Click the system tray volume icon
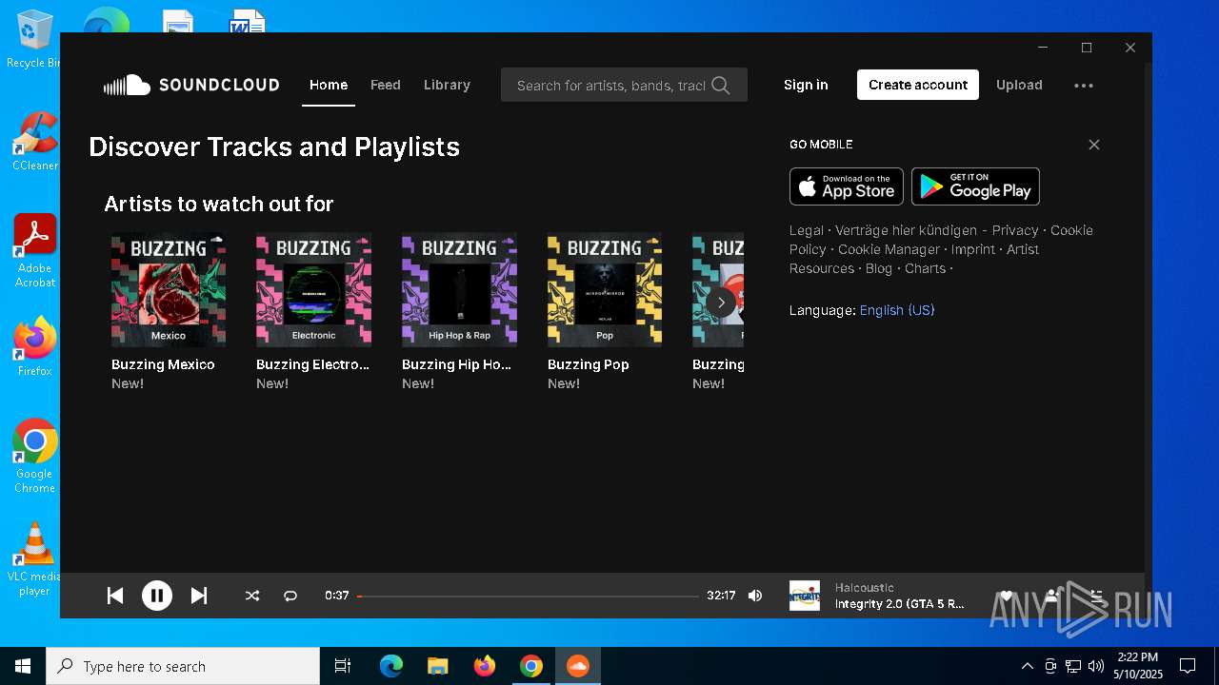Image resolution: width=1219 pixels, height=685 pixels. pos(1096,666)
